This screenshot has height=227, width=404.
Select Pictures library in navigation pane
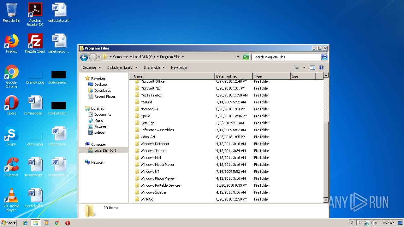(x=100, y=126)
